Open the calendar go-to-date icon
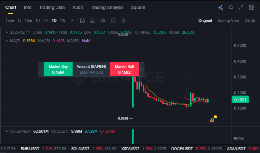260x153 pixels. click(82, 21)
